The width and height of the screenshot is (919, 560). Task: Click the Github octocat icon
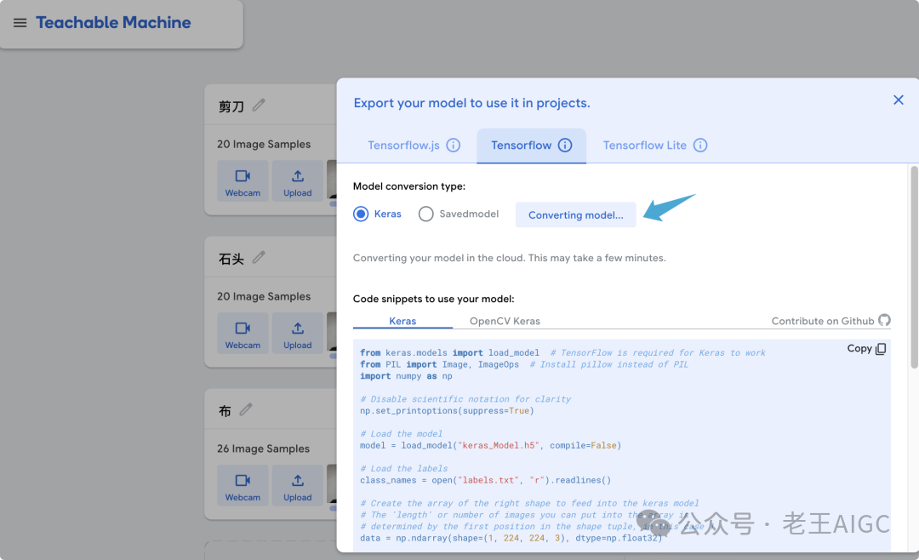(884, 320)
